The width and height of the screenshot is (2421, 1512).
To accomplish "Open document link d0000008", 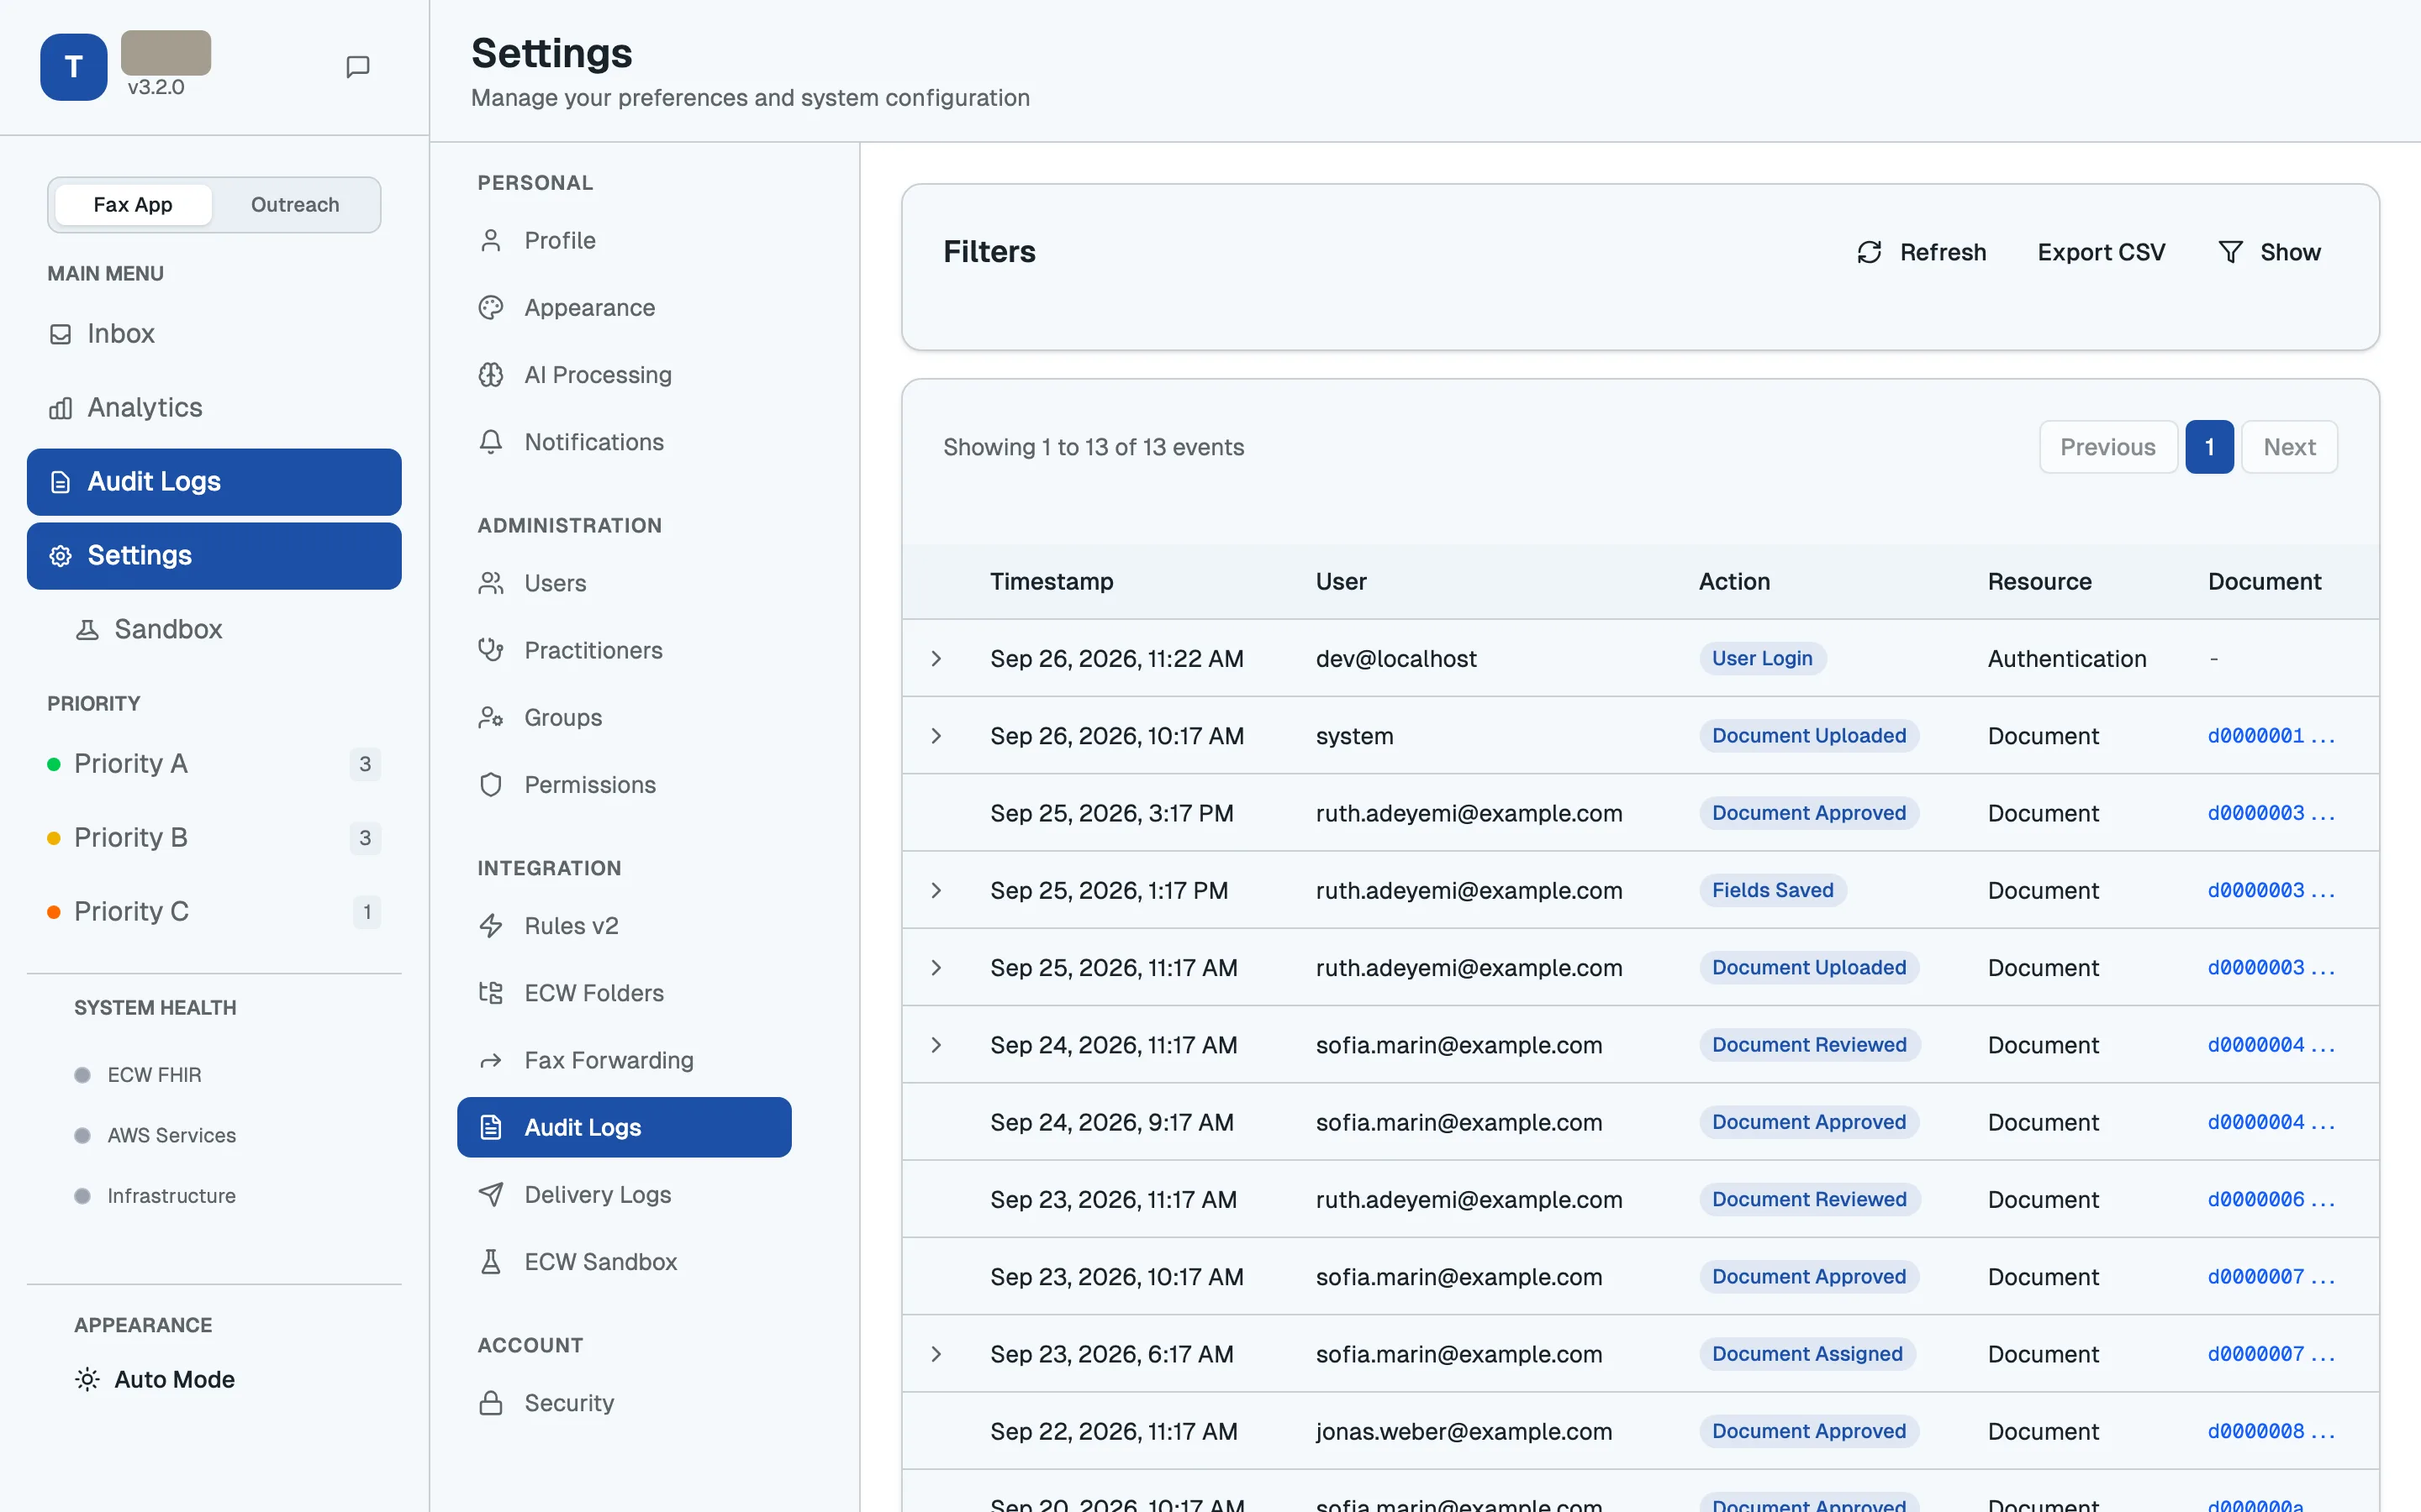I will (2271, 1431).
